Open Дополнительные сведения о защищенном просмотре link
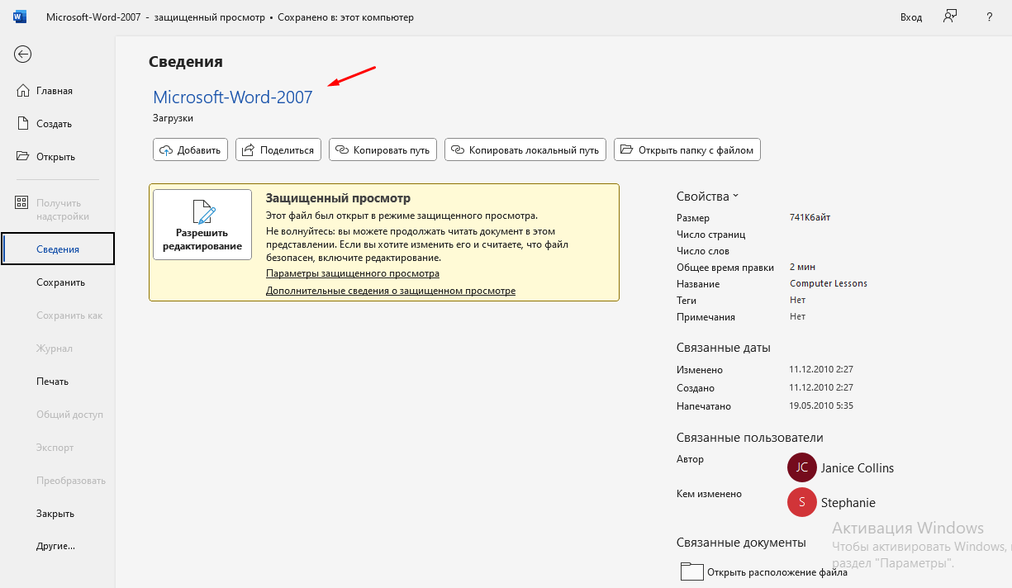 click(391, 291)
